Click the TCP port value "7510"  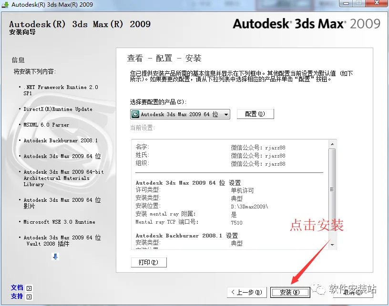coord(236,223)
